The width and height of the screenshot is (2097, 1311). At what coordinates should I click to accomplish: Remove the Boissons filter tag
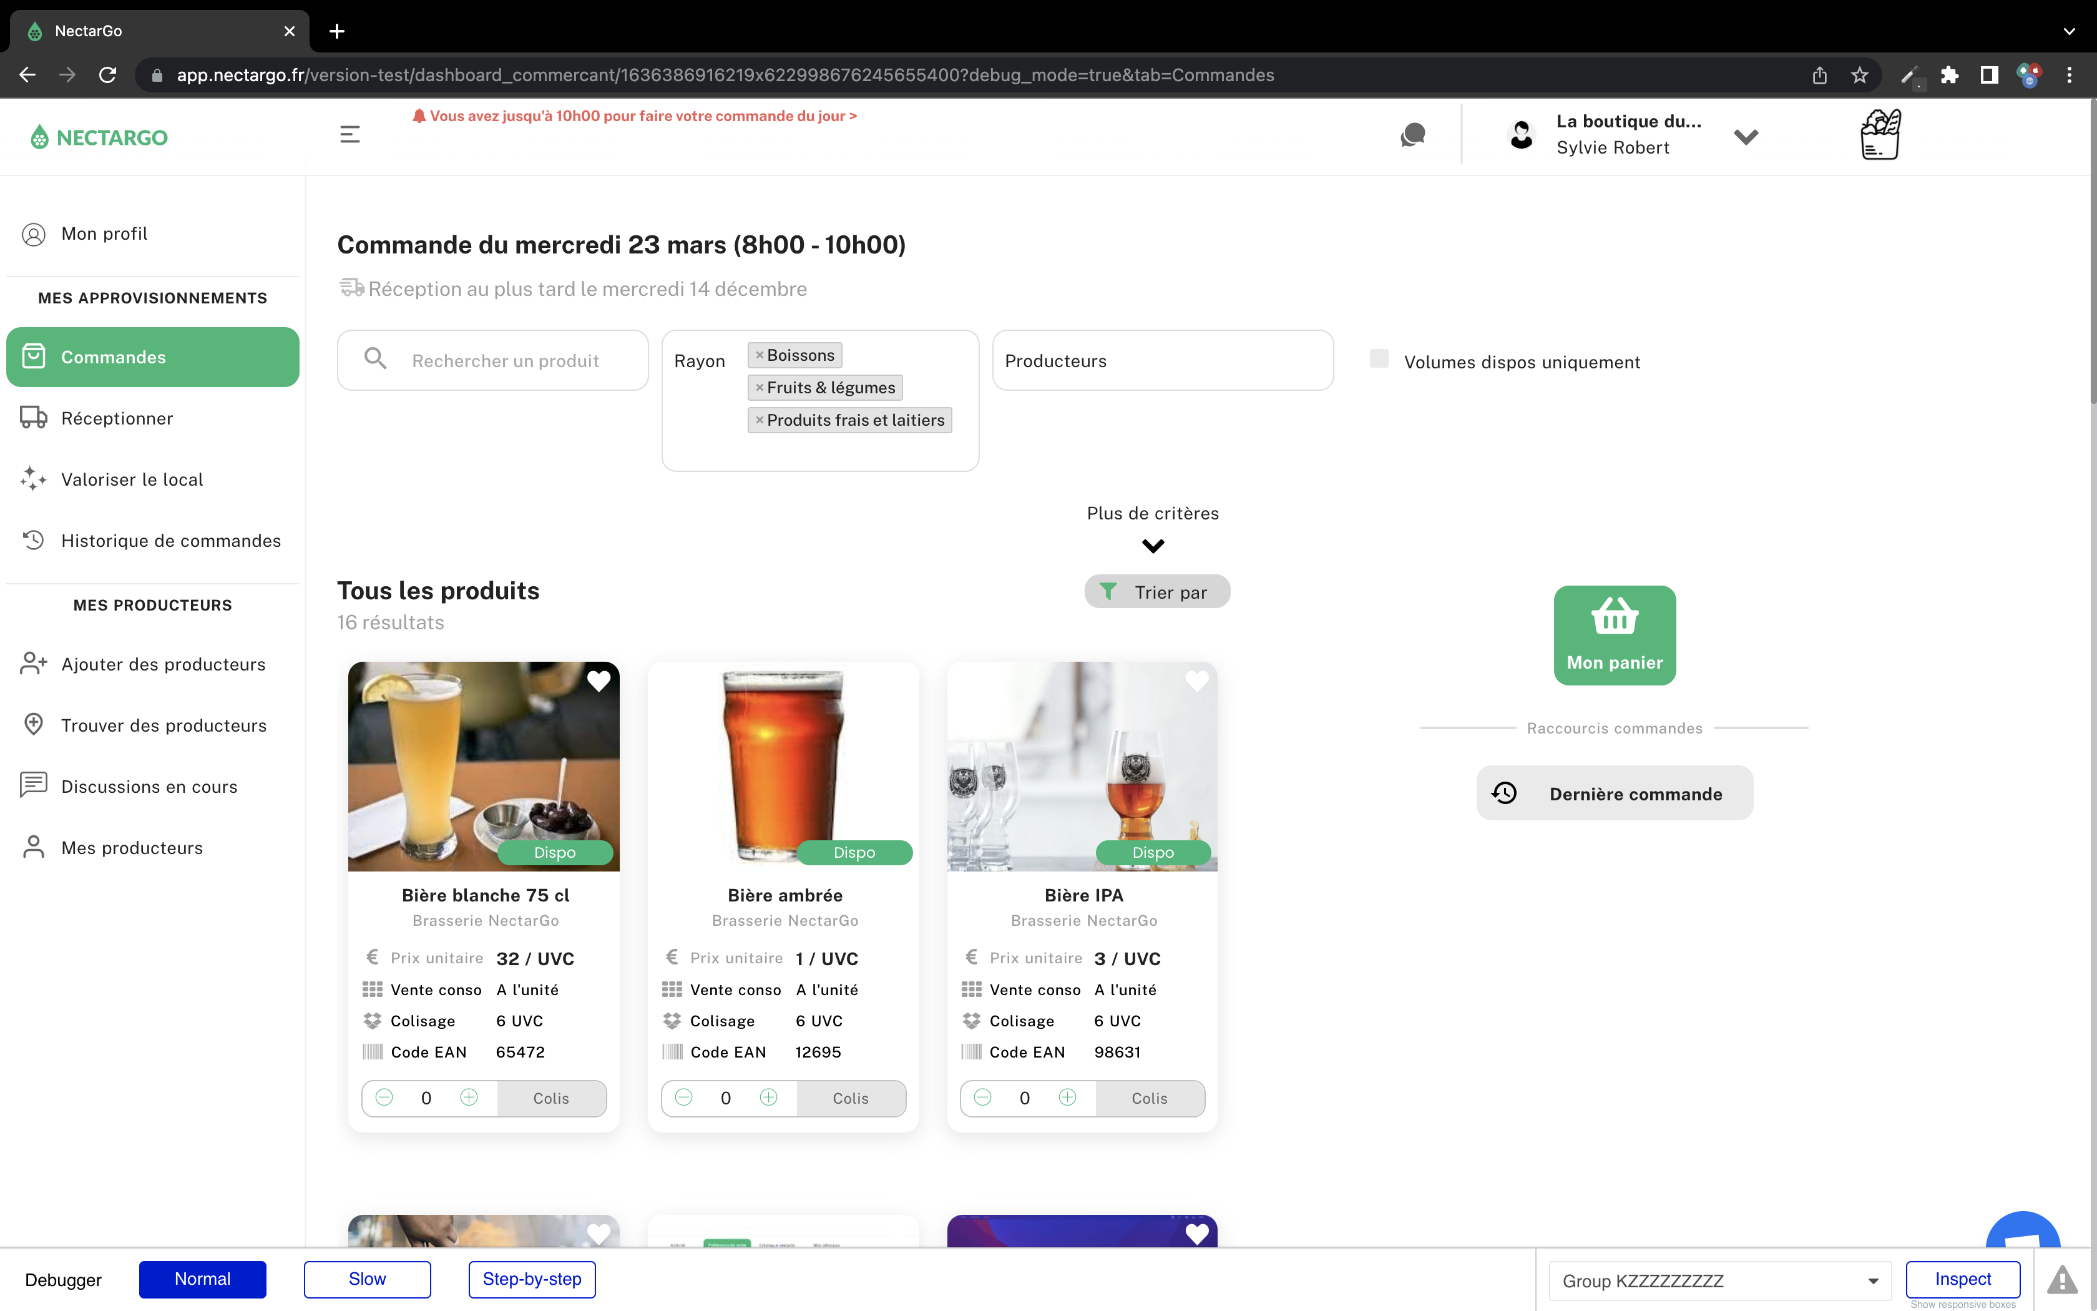759,355
